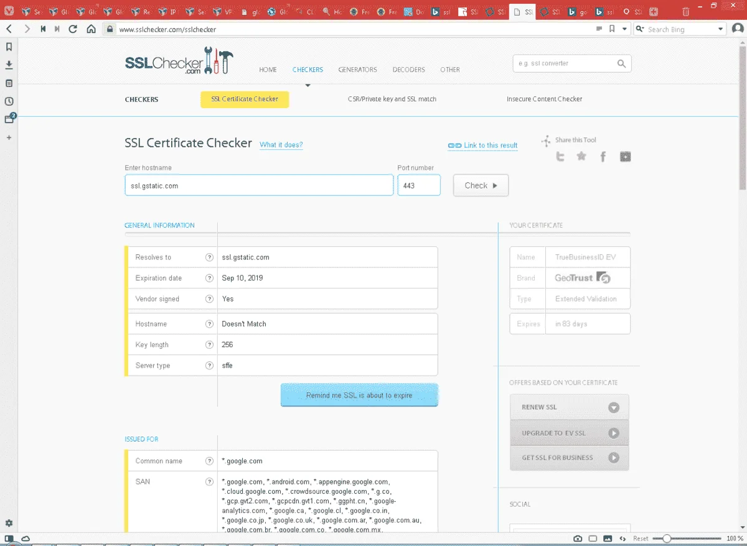Share result via the Facebook icon
747x546 pixels.
tap(603, 157)
